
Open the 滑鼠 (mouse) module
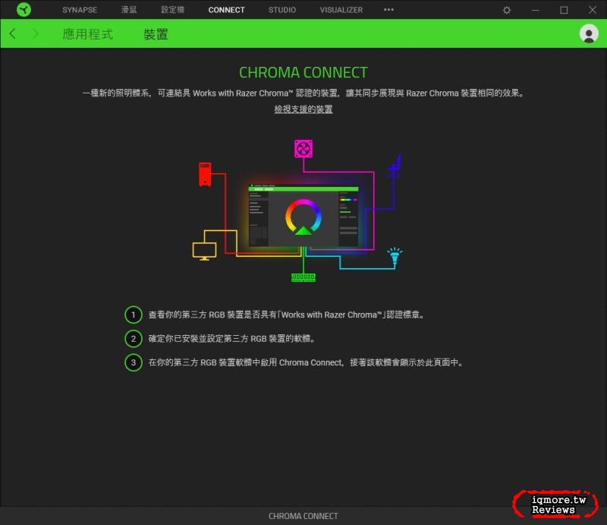[128, 10]
